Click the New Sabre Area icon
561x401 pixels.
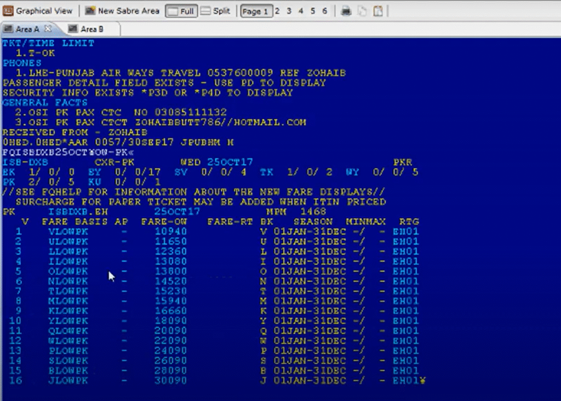(x=90, y=11)
